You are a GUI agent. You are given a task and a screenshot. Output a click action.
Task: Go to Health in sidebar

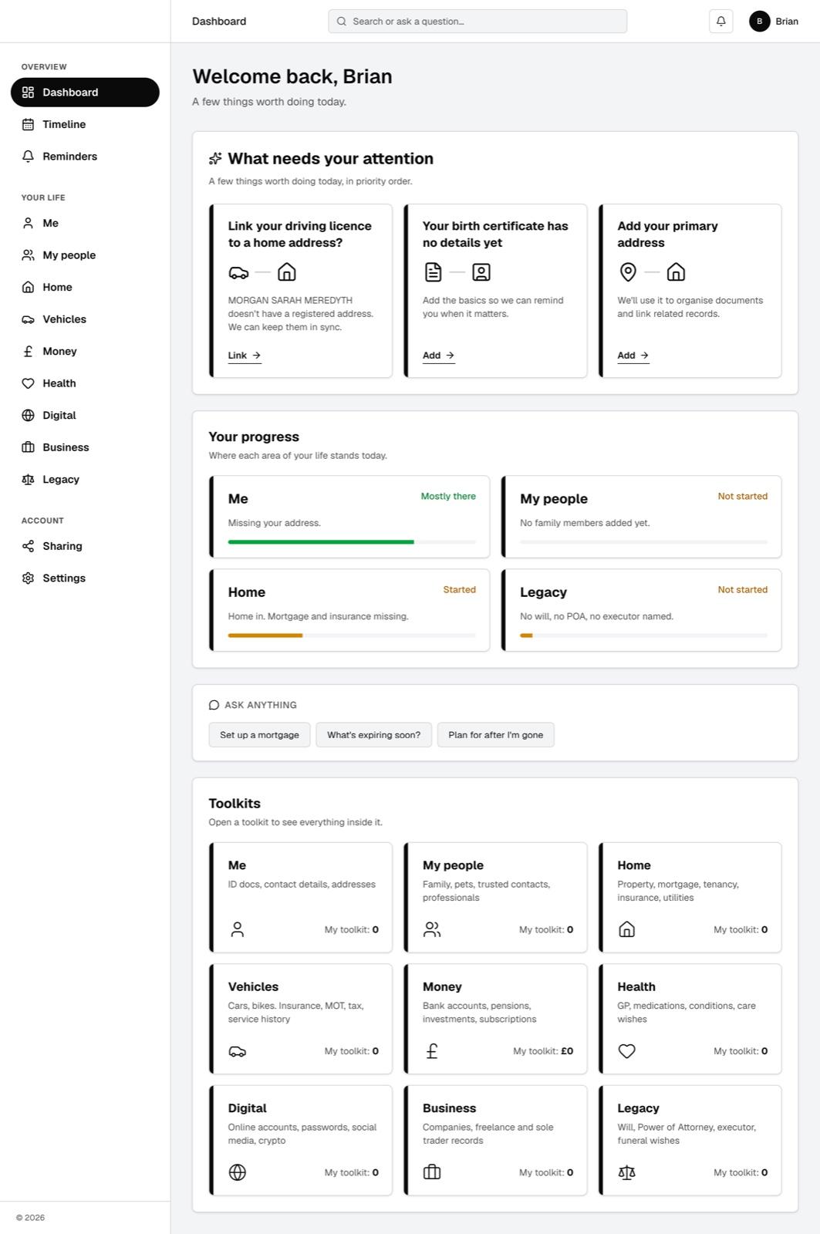pyautogui.click(x=85, y=383)
